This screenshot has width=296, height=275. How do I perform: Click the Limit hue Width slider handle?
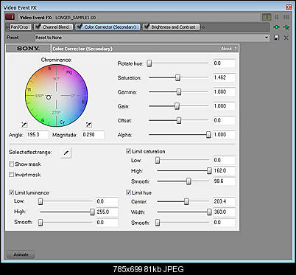point(209,212)
